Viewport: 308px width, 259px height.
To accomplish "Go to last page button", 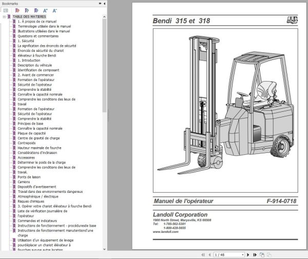I will (x=255, y=255).
